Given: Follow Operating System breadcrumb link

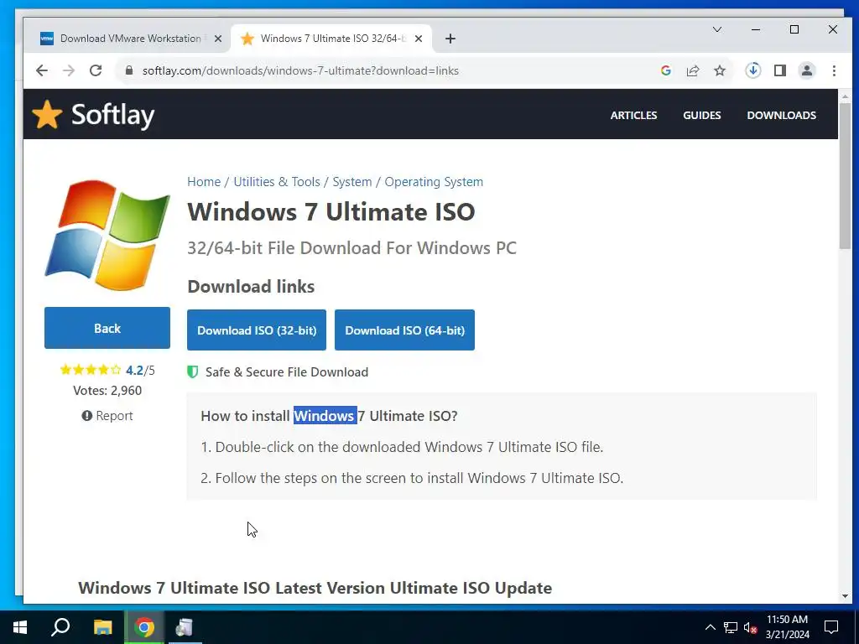Looking at the screenshot, I should pos(434,182).
